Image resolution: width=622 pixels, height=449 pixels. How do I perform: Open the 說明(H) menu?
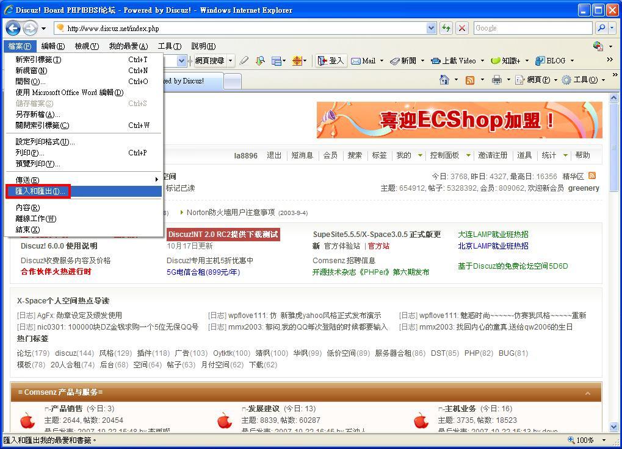(203, 46)
